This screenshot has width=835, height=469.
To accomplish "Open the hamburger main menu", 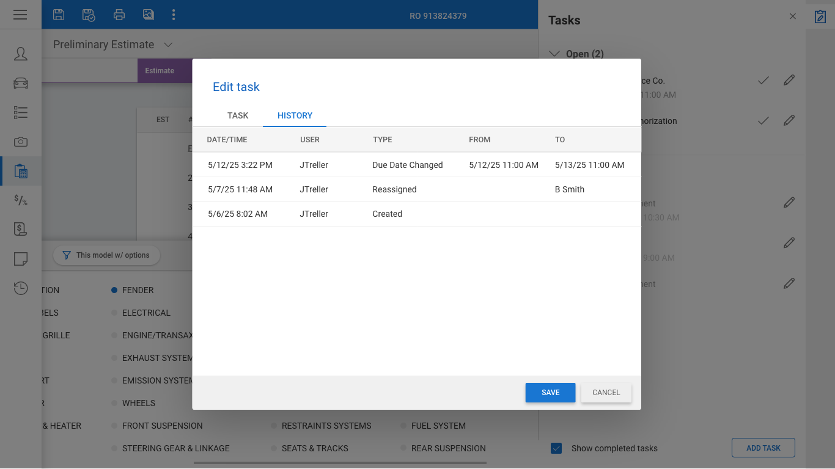I will pyautogui.click(x=20, y=15).
